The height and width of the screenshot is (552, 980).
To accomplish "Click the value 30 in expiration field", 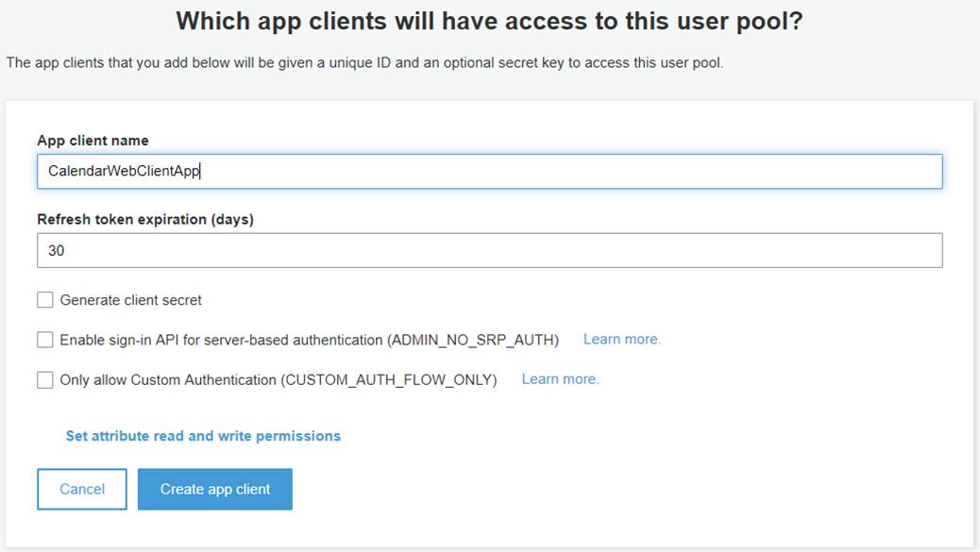I will pyautogui.click(x=57, y=250).
